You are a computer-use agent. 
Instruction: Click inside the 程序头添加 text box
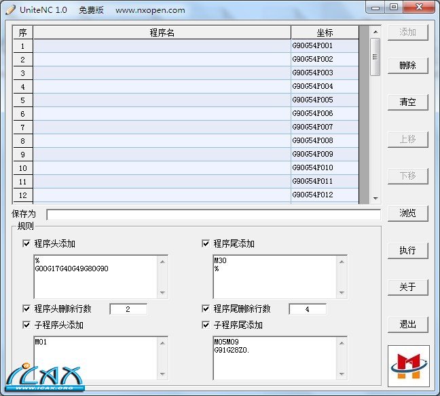[96, 277]
